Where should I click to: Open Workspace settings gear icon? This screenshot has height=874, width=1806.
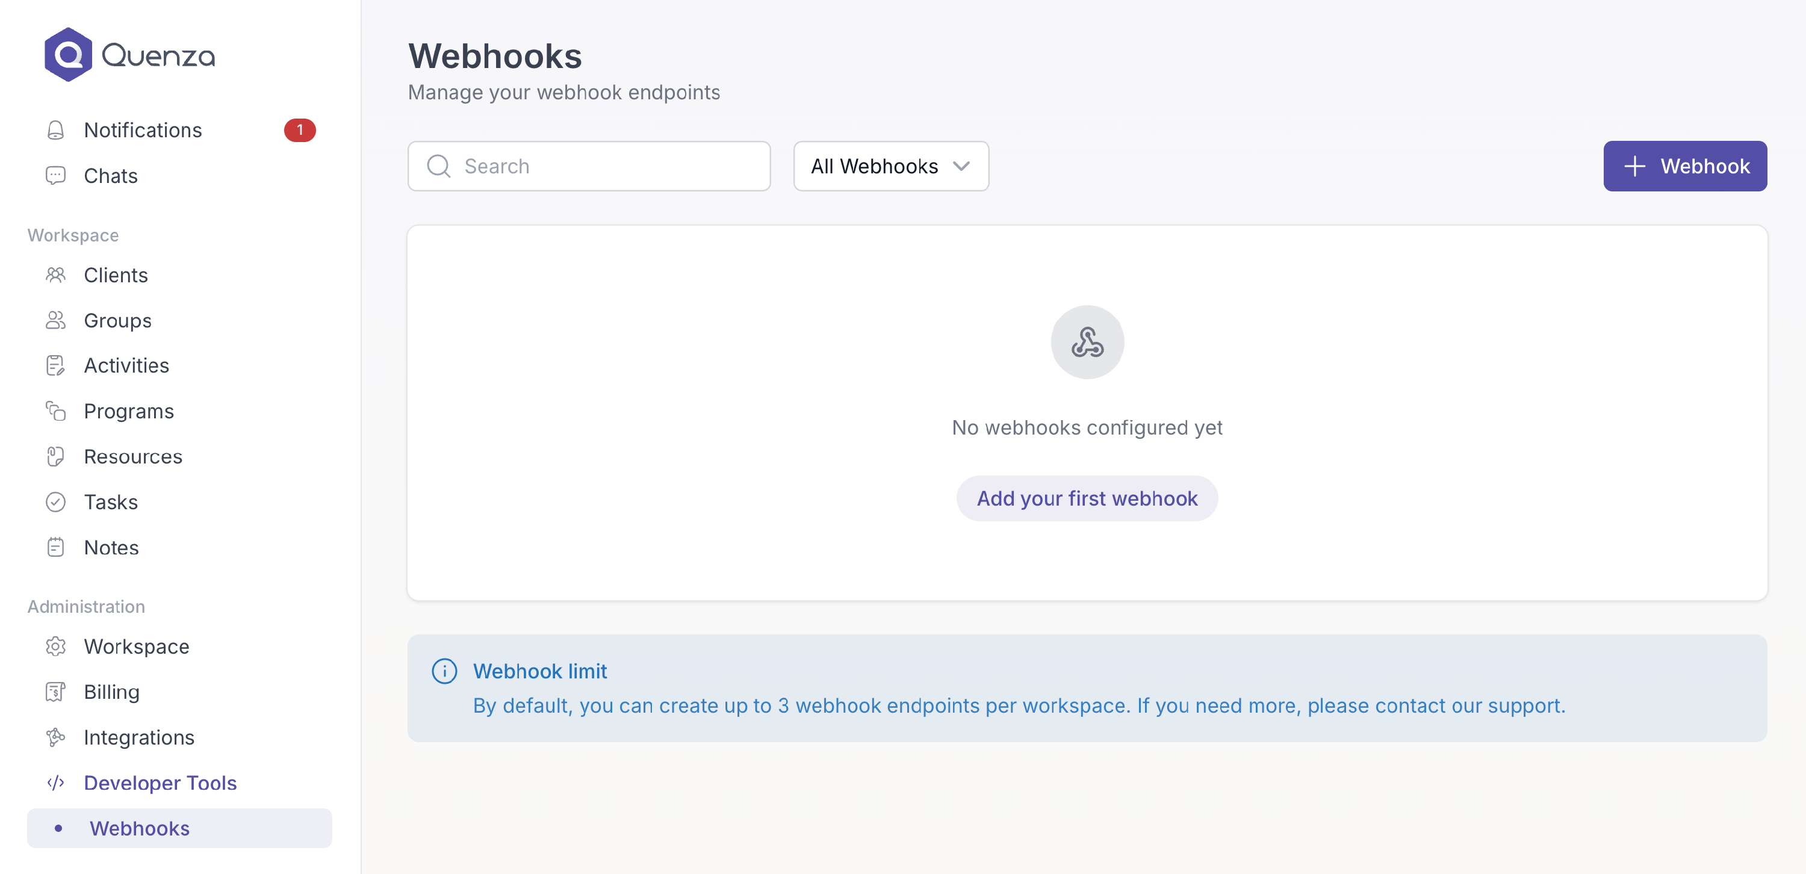[55, 646]
